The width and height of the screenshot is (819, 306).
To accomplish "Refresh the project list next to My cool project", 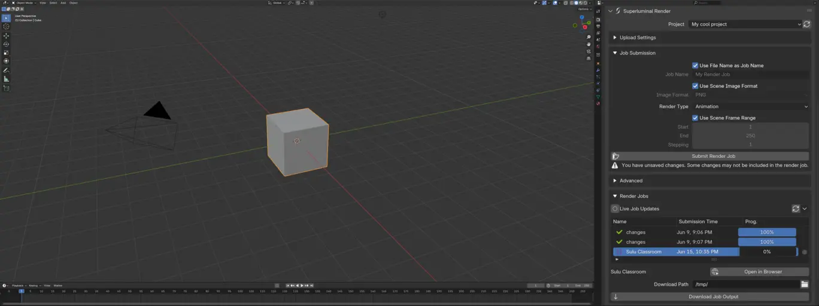I will [806, 25].
